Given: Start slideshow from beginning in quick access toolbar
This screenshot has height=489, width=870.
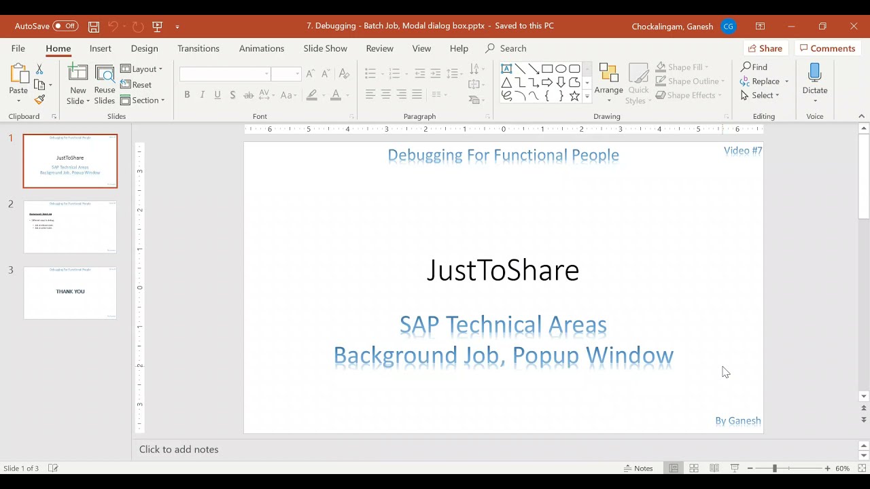Looking at the screenshot, I should 158,26.
